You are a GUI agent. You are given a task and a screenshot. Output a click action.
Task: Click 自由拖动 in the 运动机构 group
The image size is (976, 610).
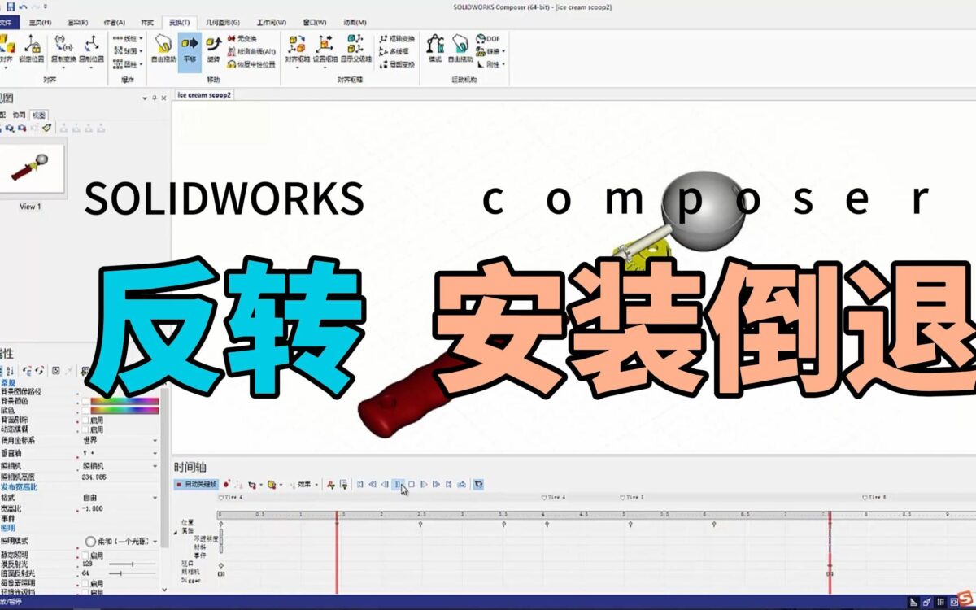click(x=460, y=49)
